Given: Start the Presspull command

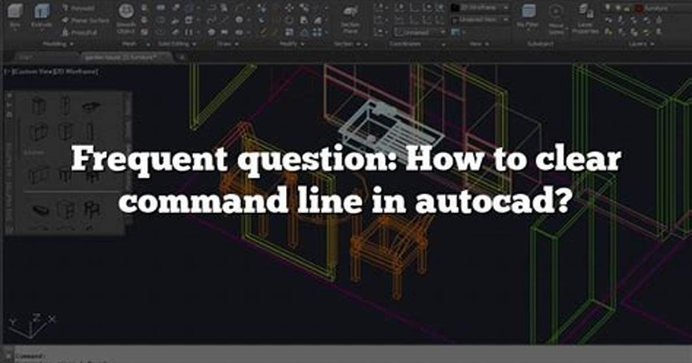Looking at the screenshot, I should point(79,32).
